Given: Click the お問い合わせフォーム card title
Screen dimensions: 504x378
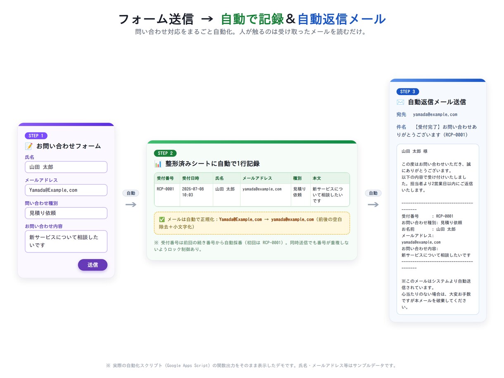Looking at the screenshot, I should [x=69, y=146].
